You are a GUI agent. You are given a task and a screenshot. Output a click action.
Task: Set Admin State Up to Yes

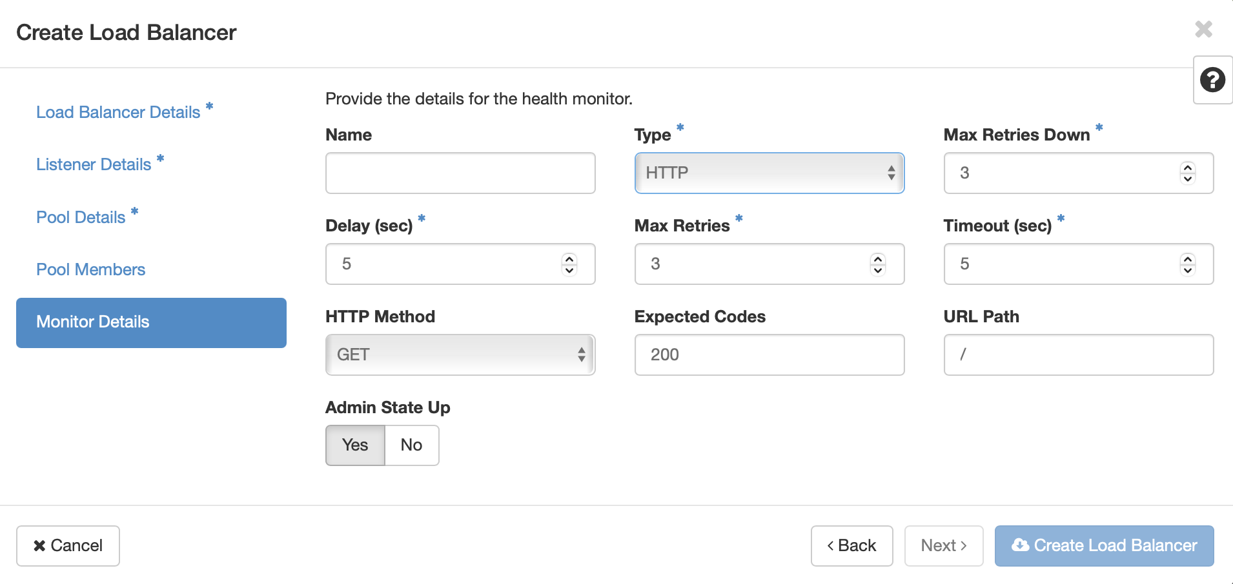(355, 445)
